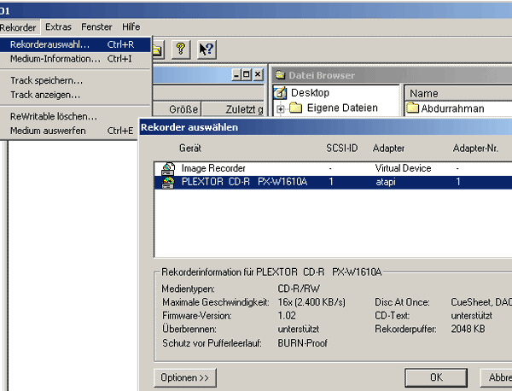Select Desktop in the file browser tree
The height and width of the screenshot is (391, 512).
[310, 93]
